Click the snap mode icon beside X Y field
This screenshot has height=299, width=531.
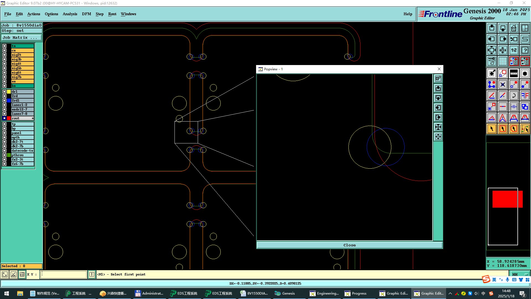coord(22,274)
